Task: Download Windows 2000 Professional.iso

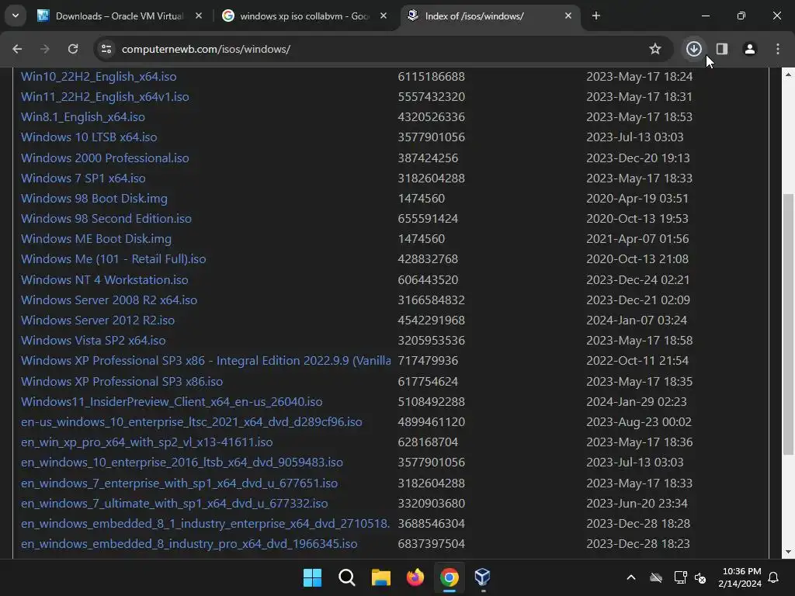Action: (x=105, y=158)
